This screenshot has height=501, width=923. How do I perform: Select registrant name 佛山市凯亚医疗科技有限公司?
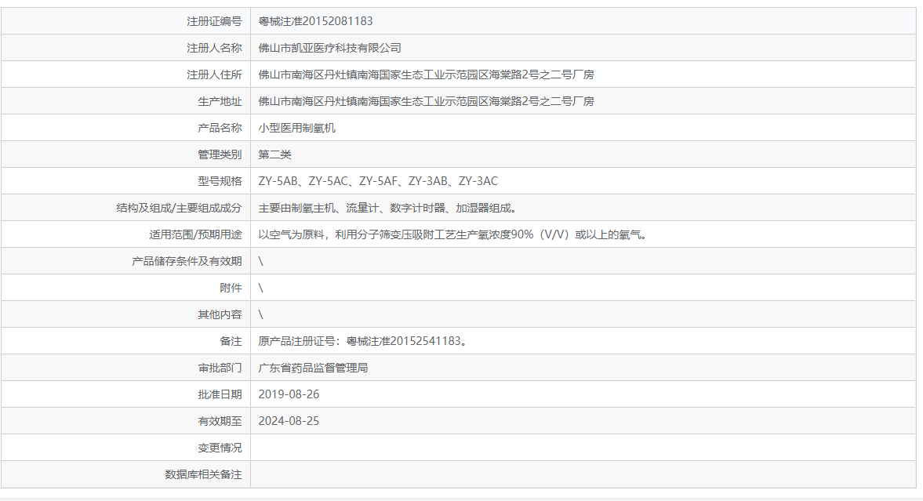[x=329, y=48]
